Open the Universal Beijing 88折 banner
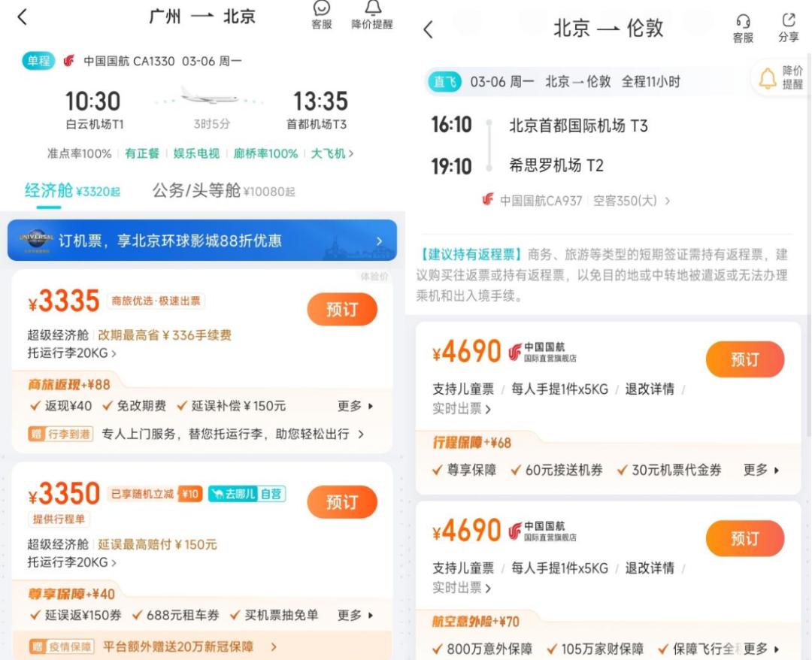This screenshot has height=660, width=812. point(202,241)
